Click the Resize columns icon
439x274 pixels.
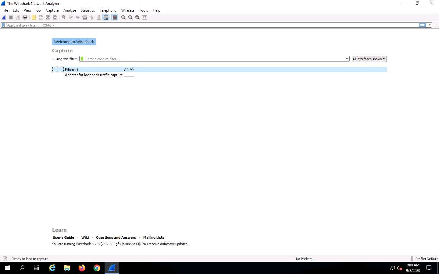tap(145, 17)
